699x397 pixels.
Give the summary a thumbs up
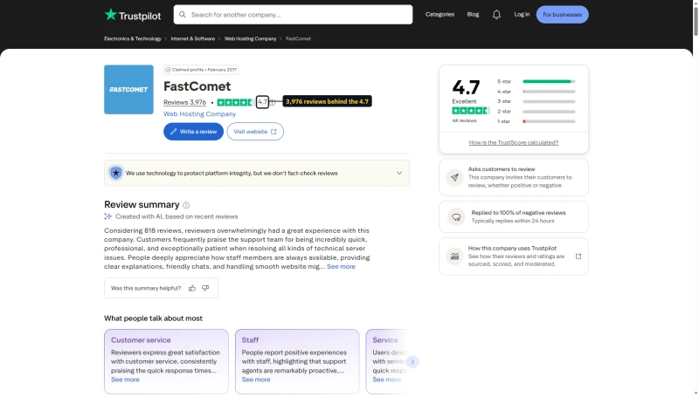[192, 289]
